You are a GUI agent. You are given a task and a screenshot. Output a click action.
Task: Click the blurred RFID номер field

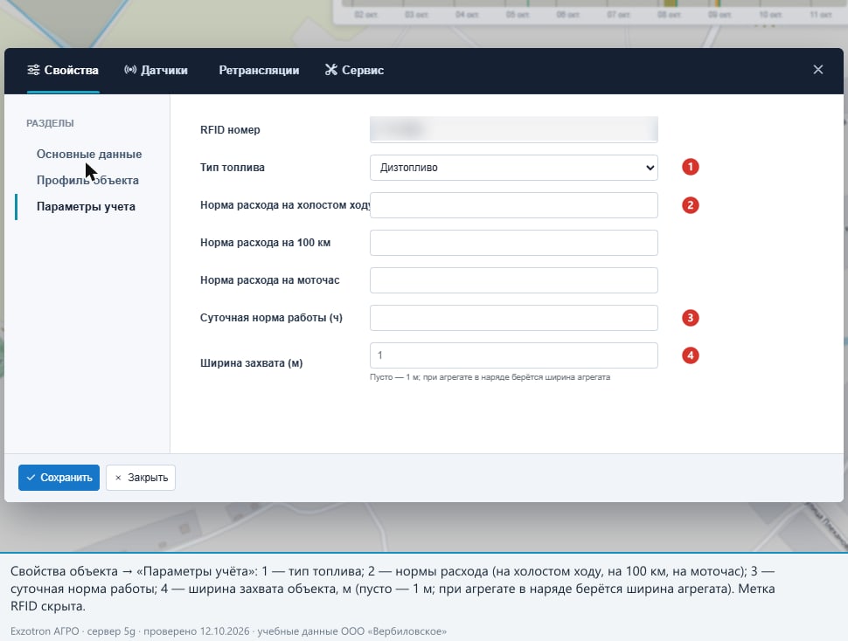[x=514, y=129]
